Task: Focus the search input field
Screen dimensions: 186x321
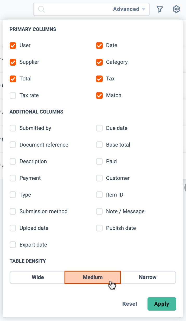Action: (x=78, y=9)
